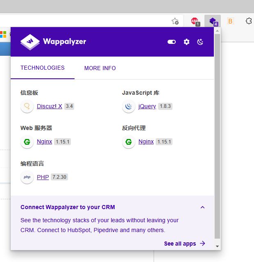Click the Discuz! X speech bubble icon
This screenshot has width=254, height=262.
27,106
